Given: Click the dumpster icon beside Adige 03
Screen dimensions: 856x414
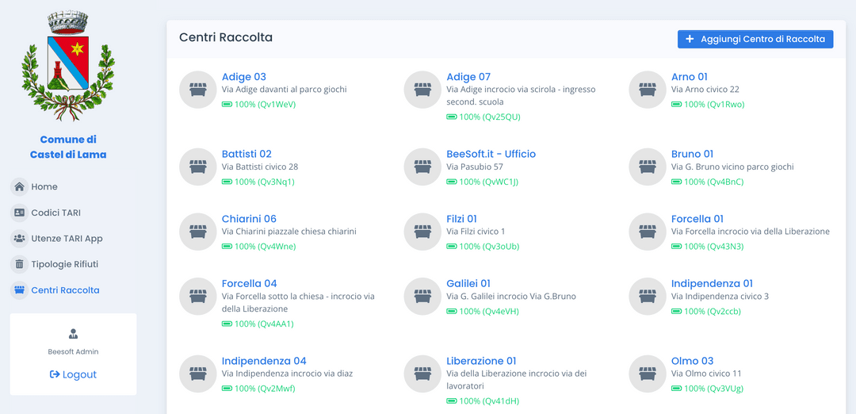Looking at the screenshot, I should (x=198, y=90).
